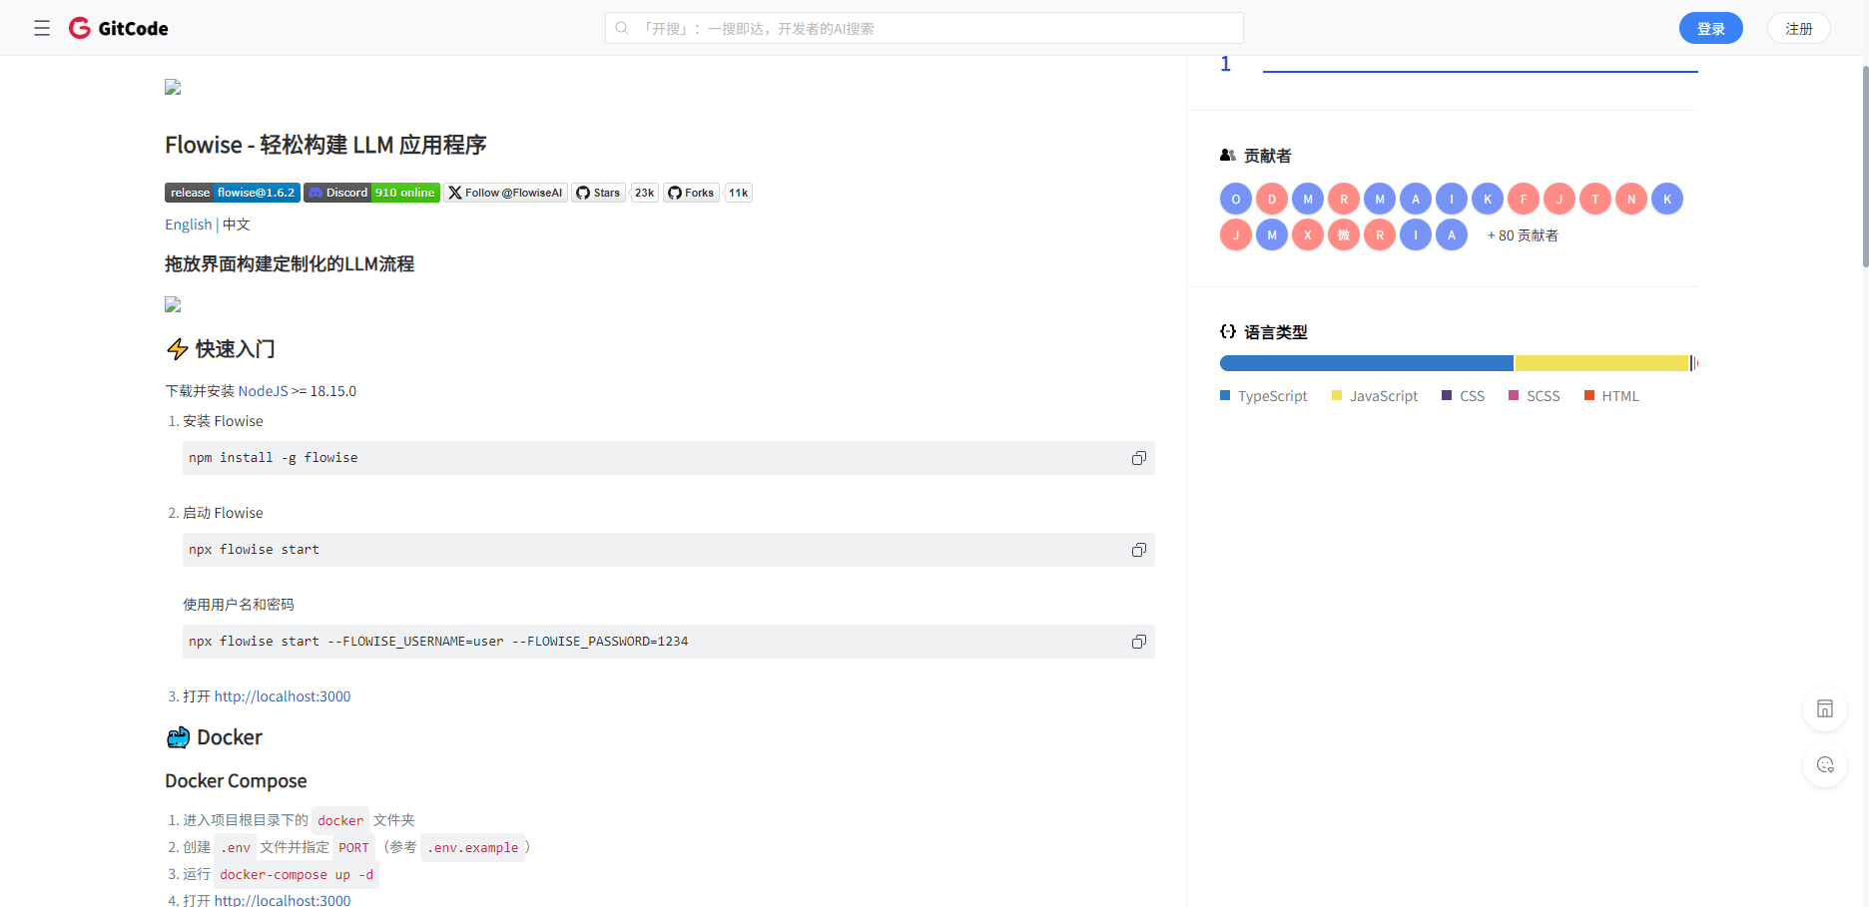Screen dimensions: 1869x907
Task: Copy the FLOWISE_USERNAME start command
Action: (1138, 642)
